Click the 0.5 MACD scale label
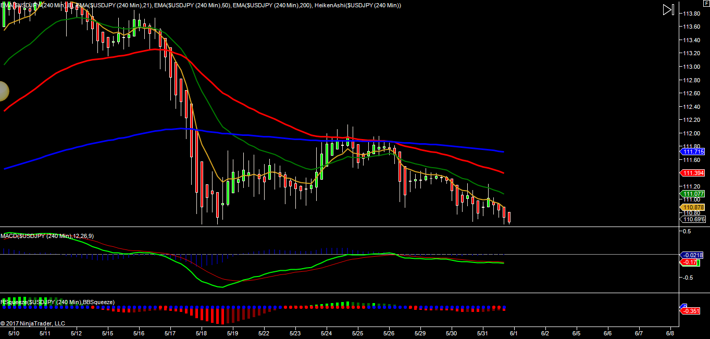This screenshot has width=710, height=339. tap(687, 231)
